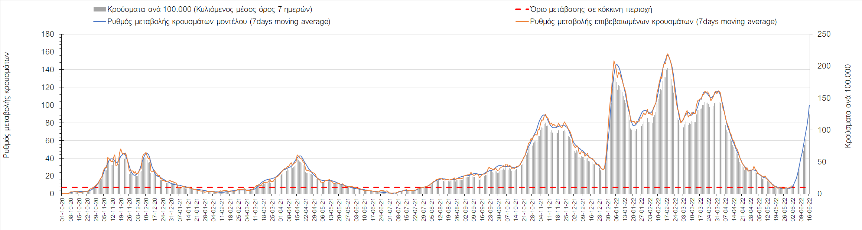Select left axis title 'Ρυθμός μεταβολής κρουσμάτων'

(6, 105)
